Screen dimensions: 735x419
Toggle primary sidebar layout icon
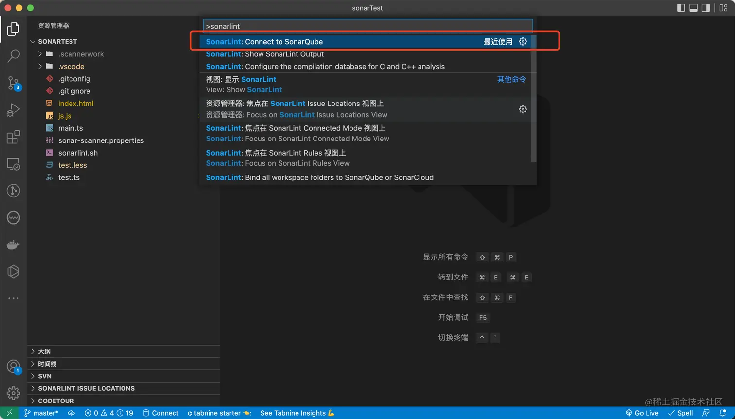click(681, 8)
